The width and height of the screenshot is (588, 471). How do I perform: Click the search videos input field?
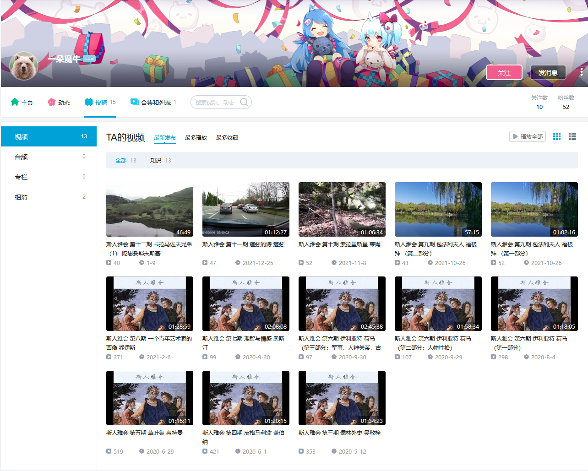click(215, 102)
